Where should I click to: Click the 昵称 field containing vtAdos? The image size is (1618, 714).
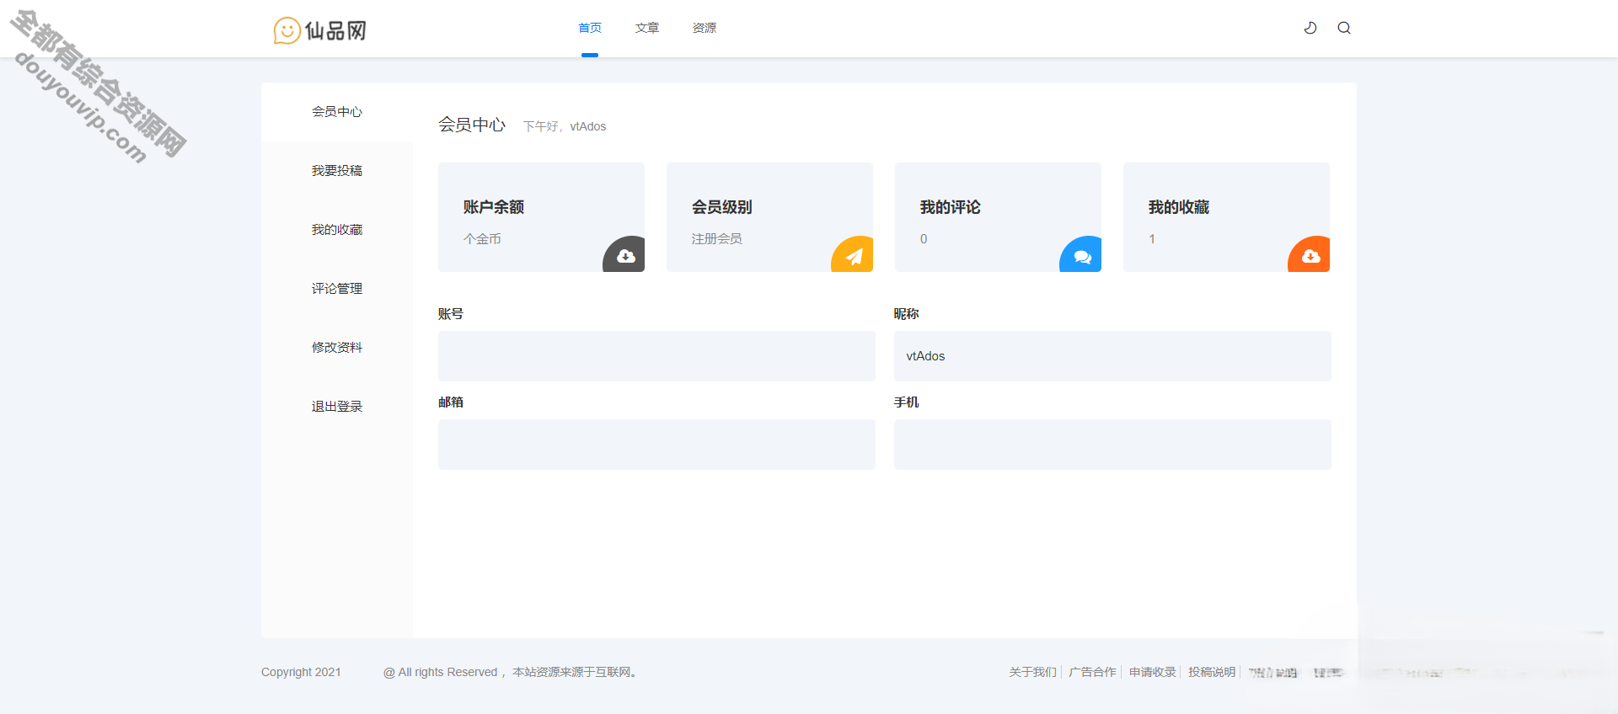1112,356
